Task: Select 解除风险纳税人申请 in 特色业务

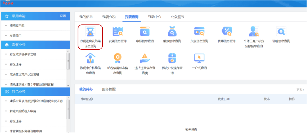Action: (x=25, y=111)
